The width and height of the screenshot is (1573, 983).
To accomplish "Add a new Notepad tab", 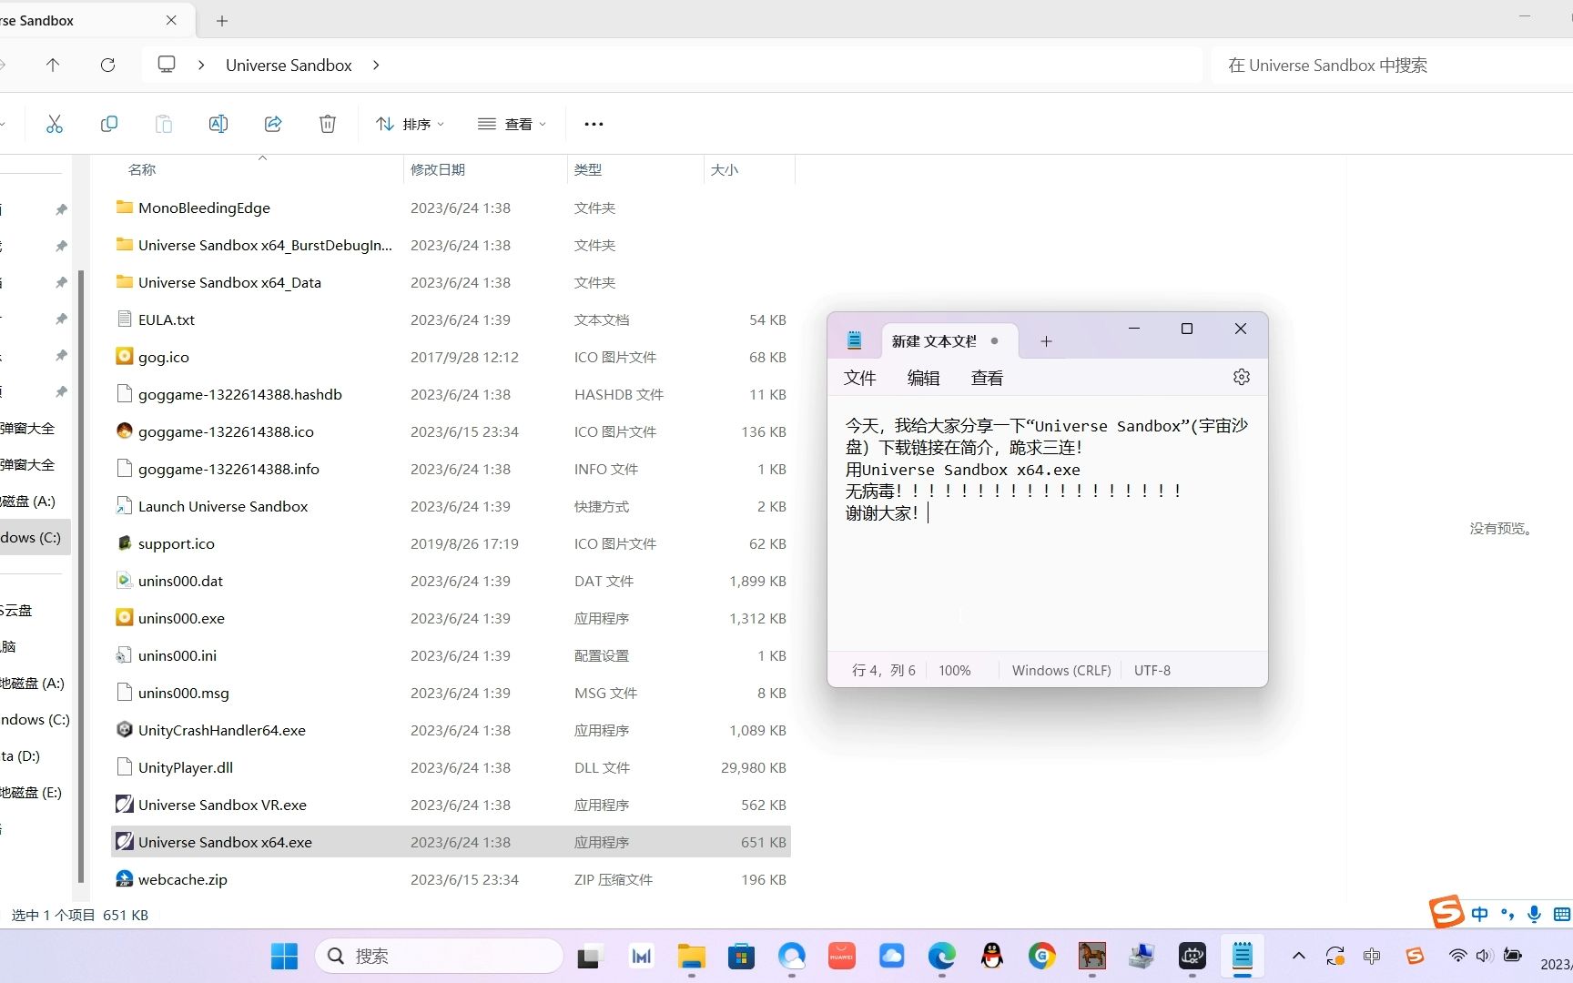I will pos(1046,341).
